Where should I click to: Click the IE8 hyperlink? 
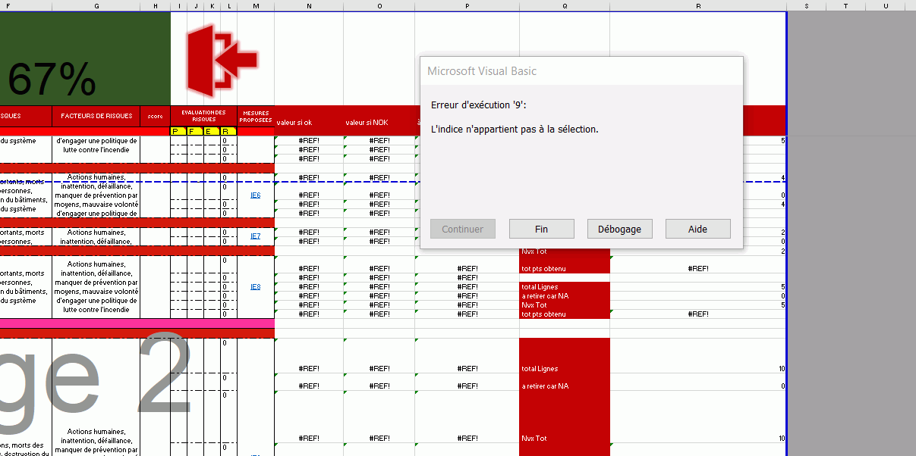click(x=256, y=287)
